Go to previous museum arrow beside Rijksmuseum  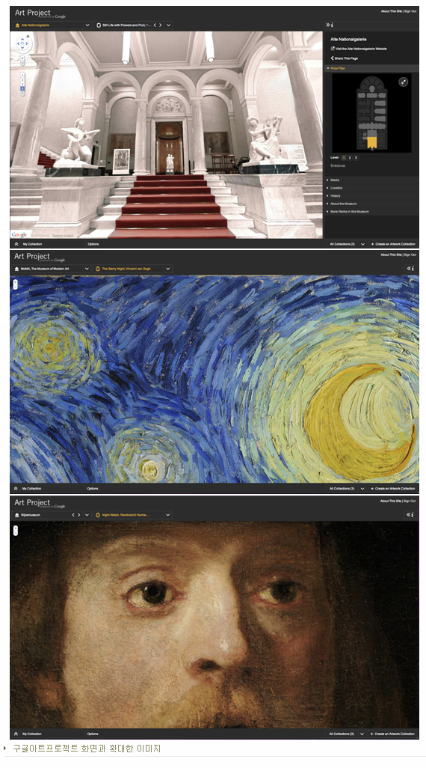click(x=74, y=515)
